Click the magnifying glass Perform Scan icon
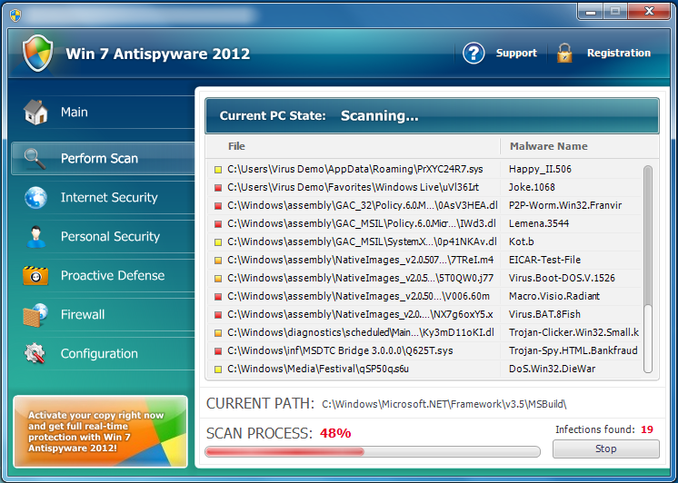678x483 pixels. click(x=35, y=159)
